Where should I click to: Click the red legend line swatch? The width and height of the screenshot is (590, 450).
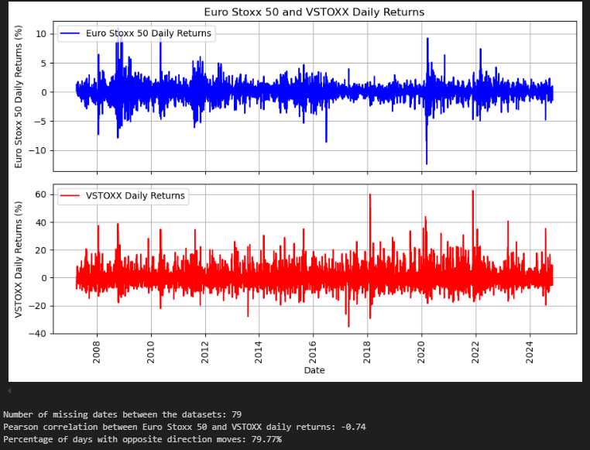pos(70,196)
